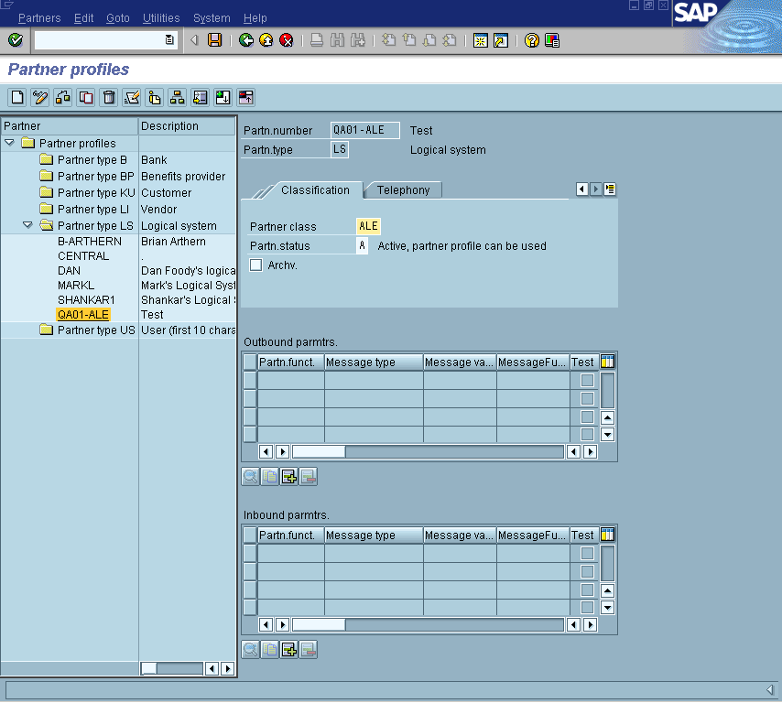
Task: Select the SHANKAR1 partner entry
Action: [x=86, y=299]
